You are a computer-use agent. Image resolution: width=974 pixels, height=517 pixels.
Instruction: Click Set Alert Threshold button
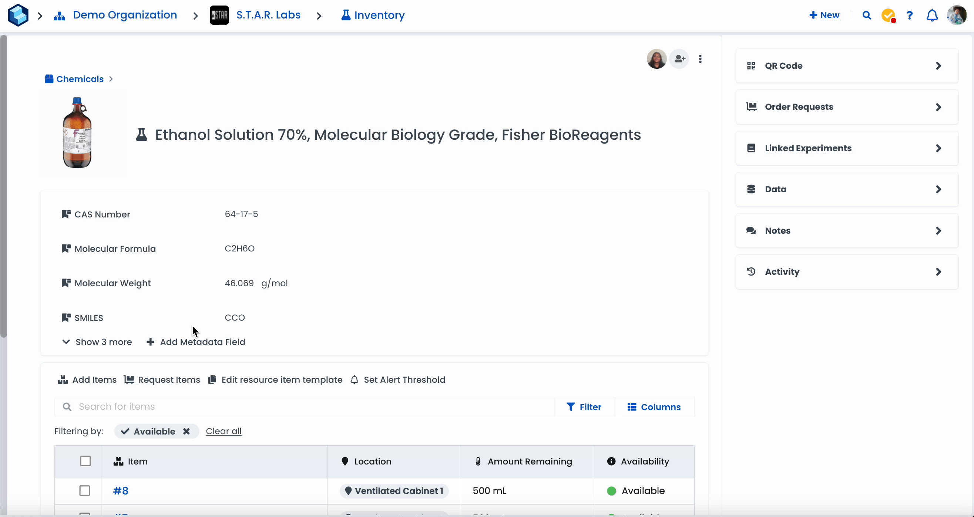click(398, 380)
